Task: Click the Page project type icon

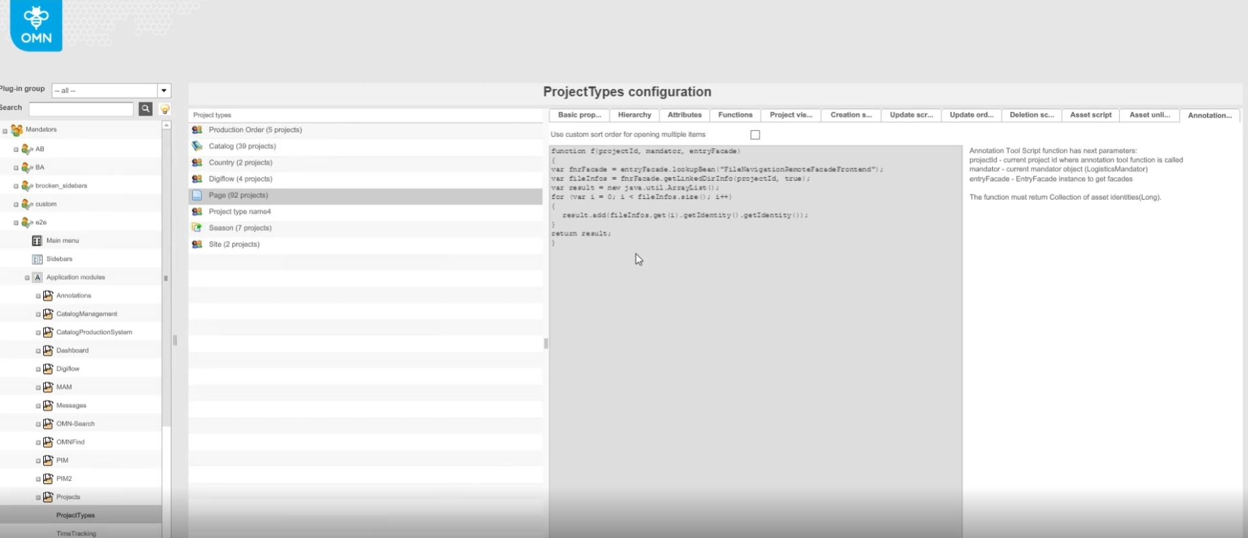Action: coord(197,195)
